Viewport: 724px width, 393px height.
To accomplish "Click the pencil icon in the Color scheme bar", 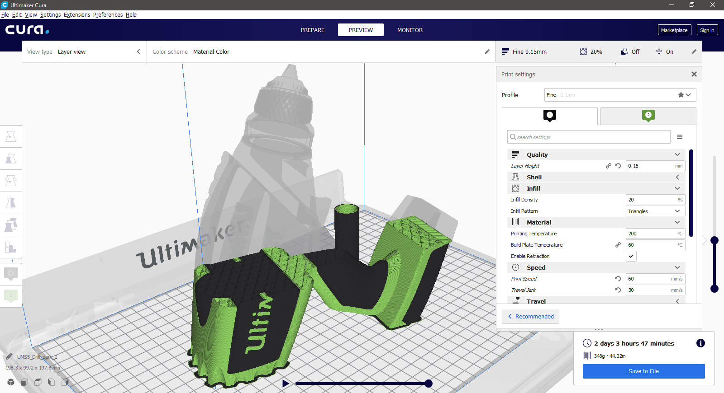I will pos(487,51).
